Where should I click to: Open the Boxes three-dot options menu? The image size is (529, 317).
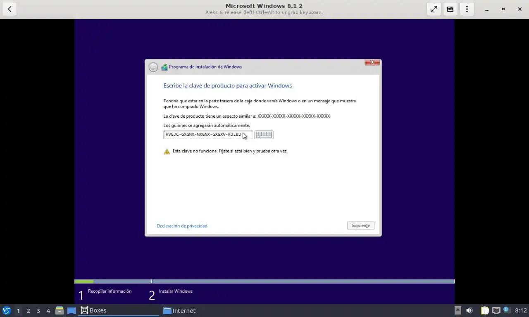[x=467, y=9]
